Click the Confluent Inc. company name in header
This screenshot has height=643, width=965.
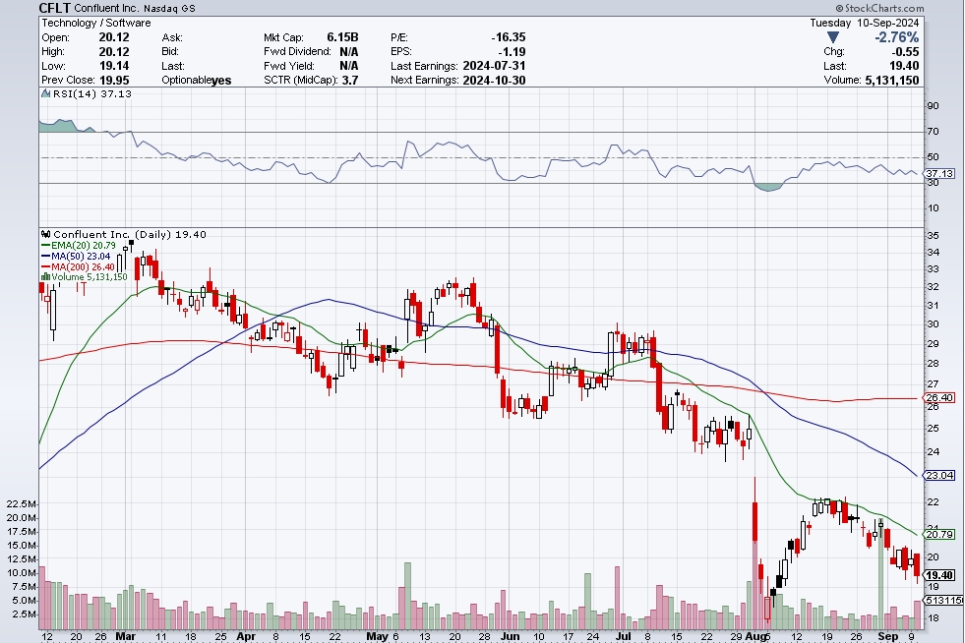[107, 8]
